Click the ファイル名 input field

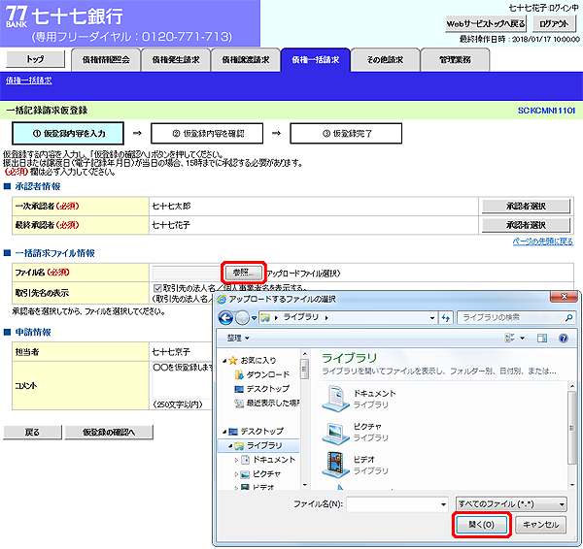pos(396,504)
